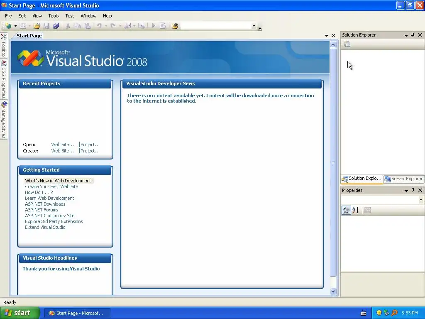
Task: Open the Help menu
Action: coord(107,16)
